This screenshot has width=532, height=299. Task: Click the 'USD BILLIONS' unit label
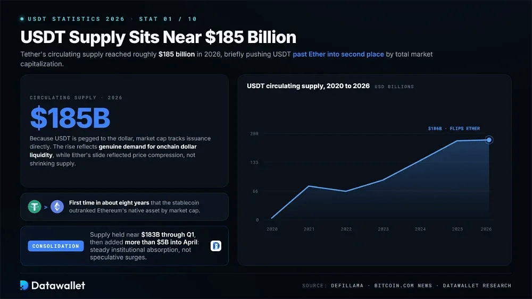click(x=394, y=87)
